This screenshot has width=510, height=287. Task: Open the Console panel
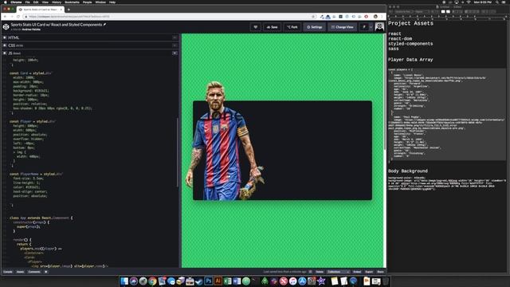point(8,272)
